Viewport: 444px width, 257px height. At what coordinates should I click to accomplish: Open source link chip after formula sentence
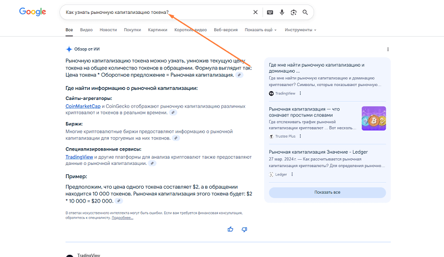[239, 75]
